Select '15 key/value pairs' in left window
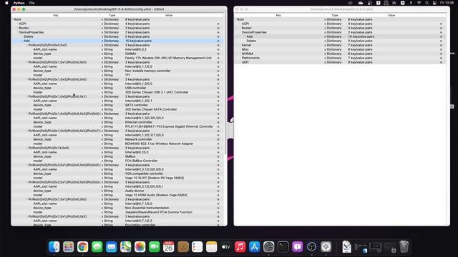Image resolution: width=458 pixels, height=257 pixels. [138, 41]
